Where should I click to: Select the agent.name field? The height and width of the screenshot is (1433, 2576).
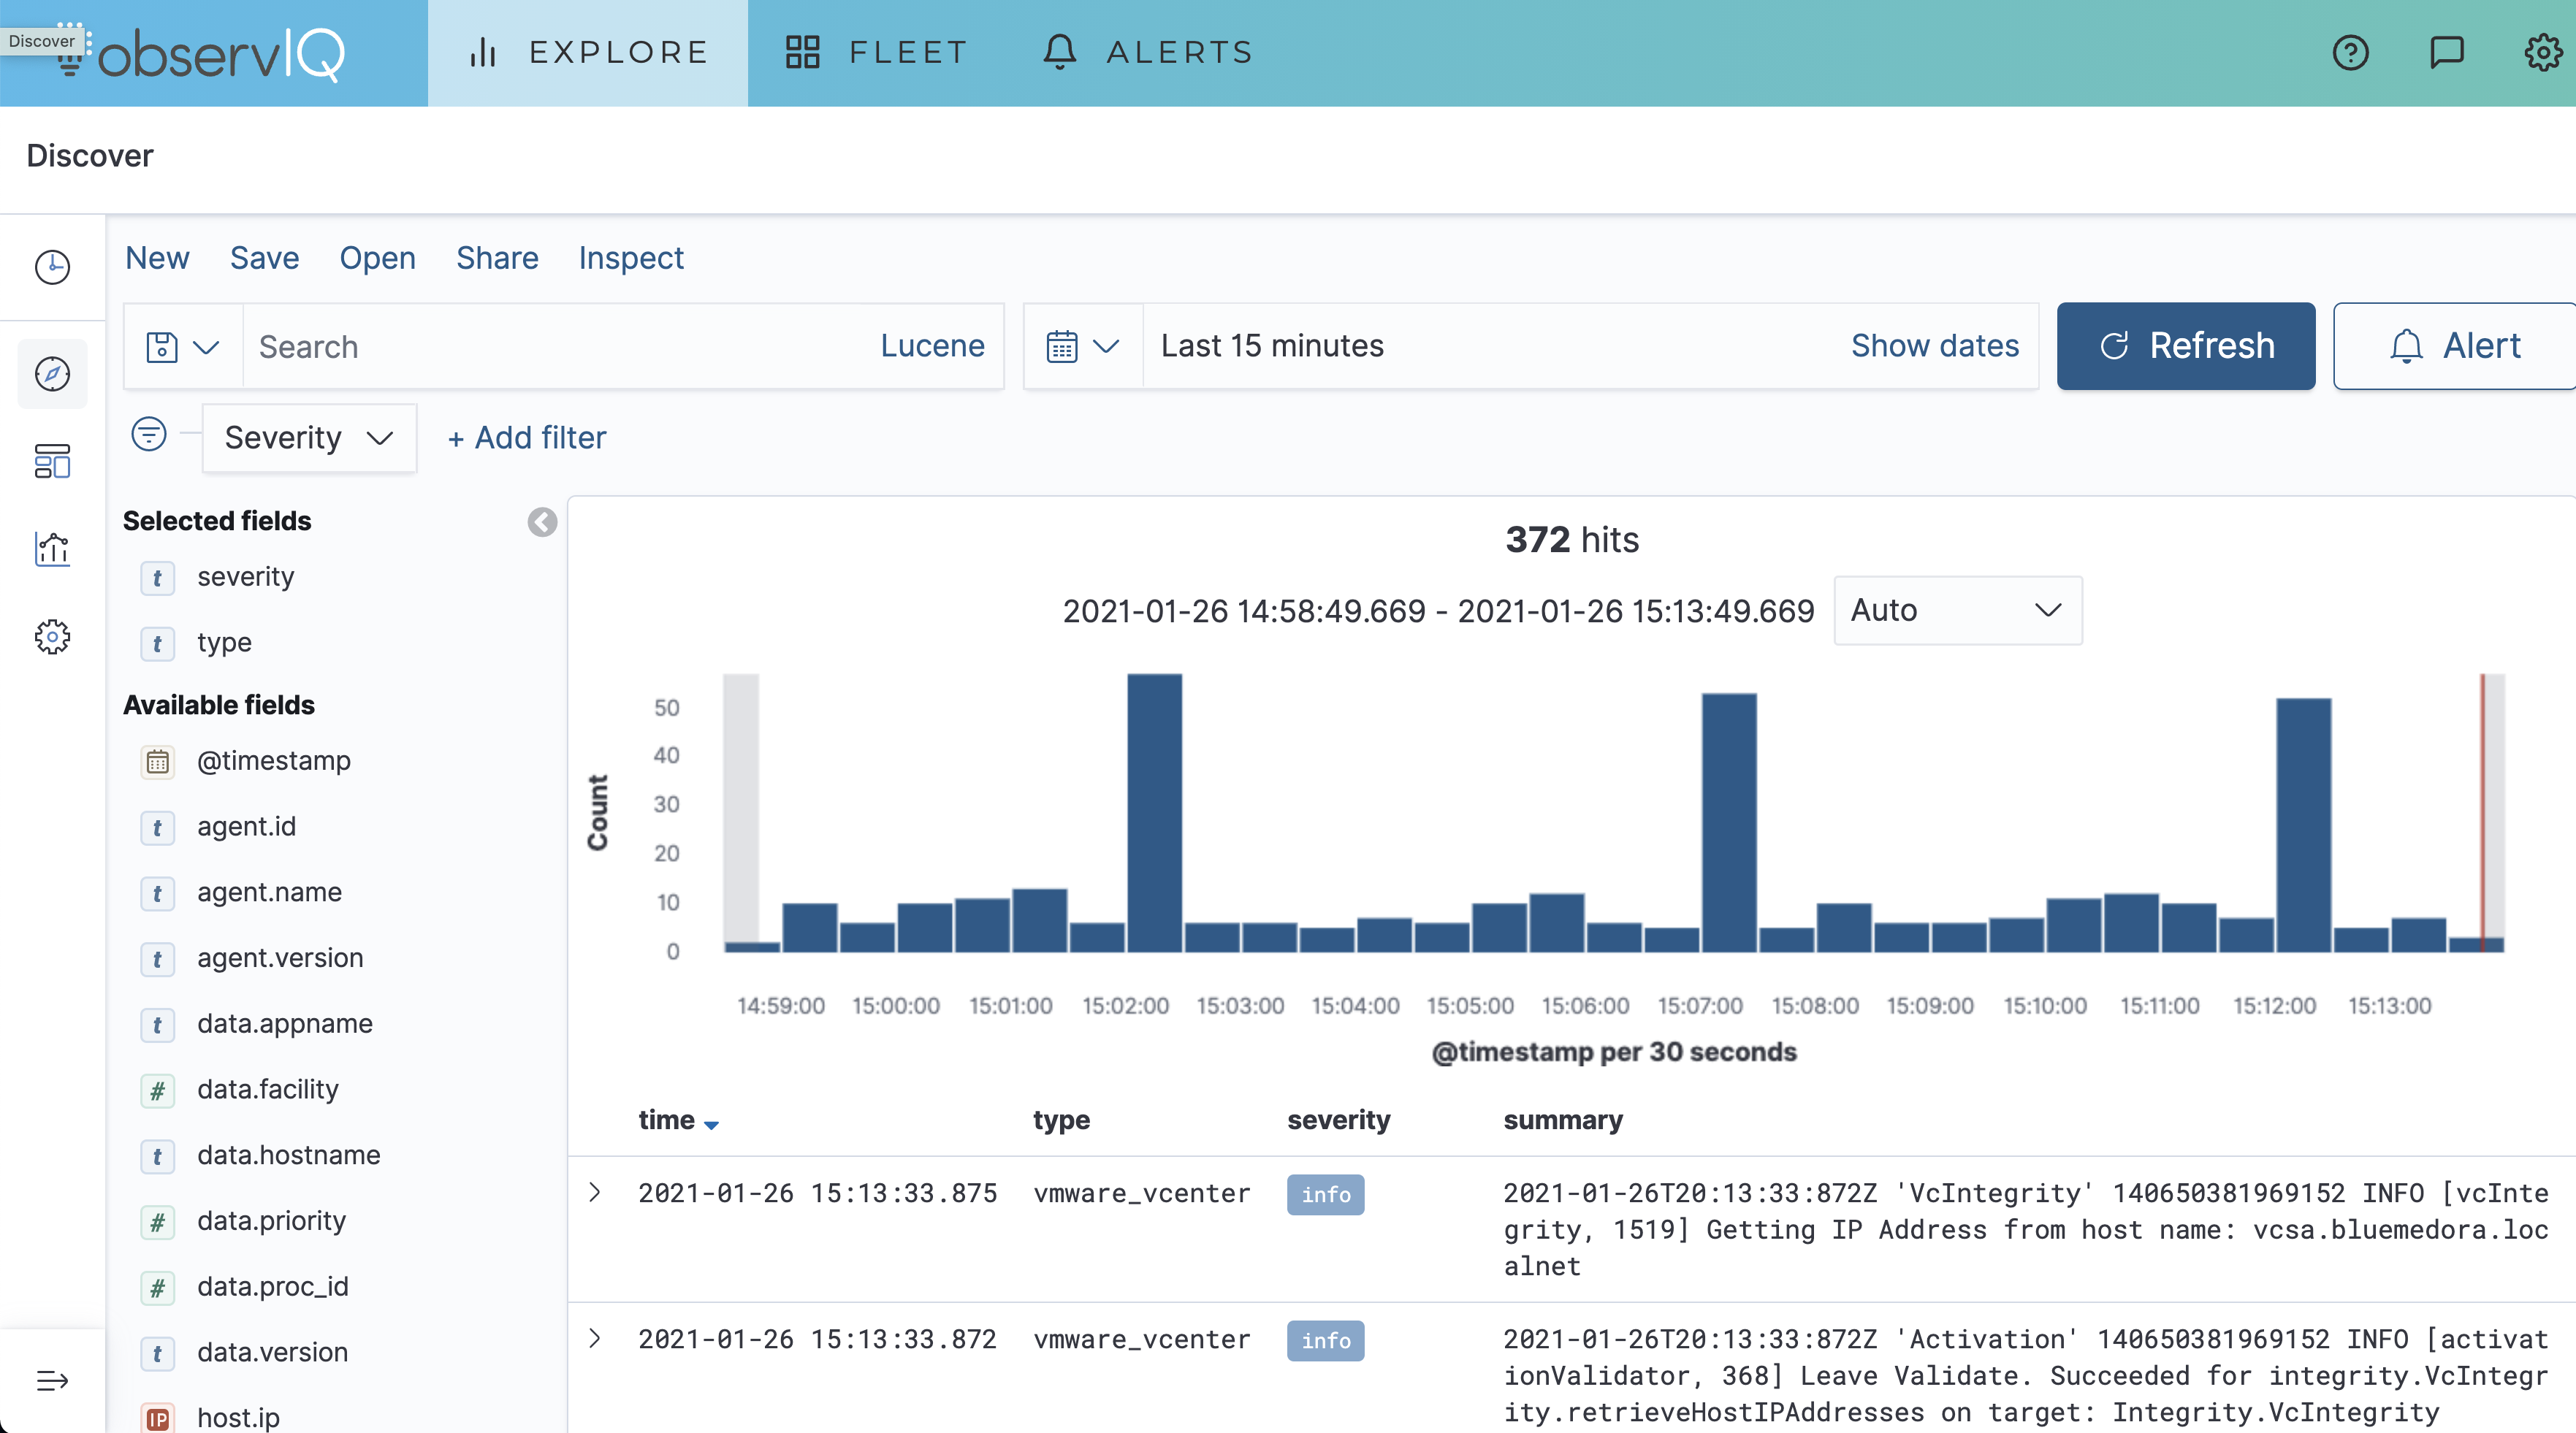point(269,892)
